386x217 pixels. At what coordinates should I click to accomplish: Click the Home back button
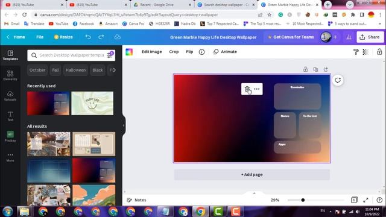click(16, 37)
